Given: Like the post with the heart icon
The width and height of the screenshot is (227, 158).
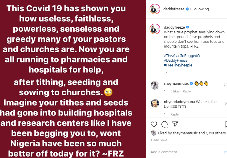Looking at the screenshot, I should click(154, 124).
